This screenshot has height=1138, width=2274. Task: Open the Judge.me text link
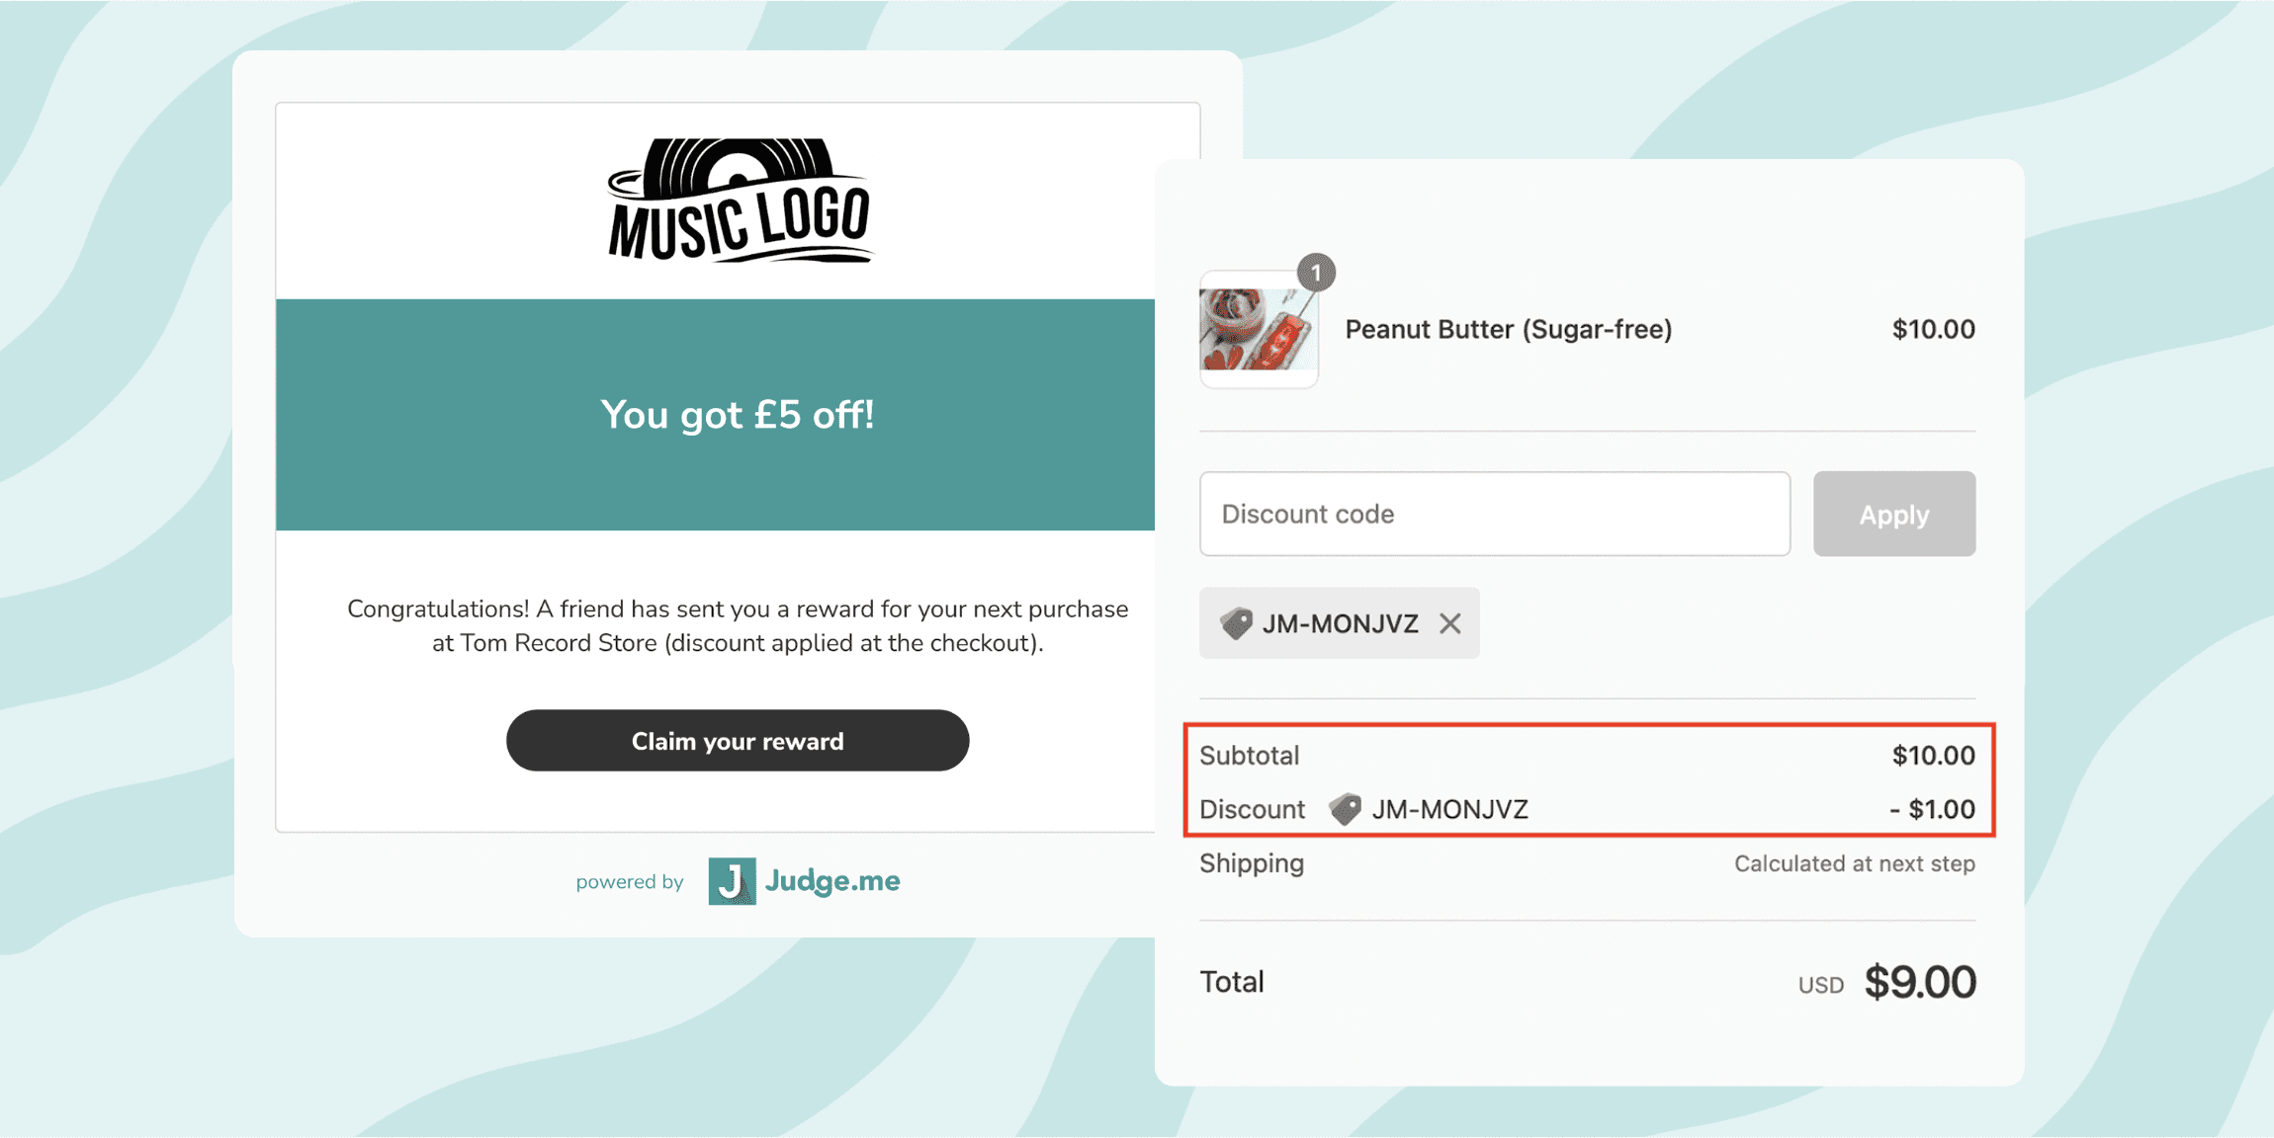tap(832, 881)
